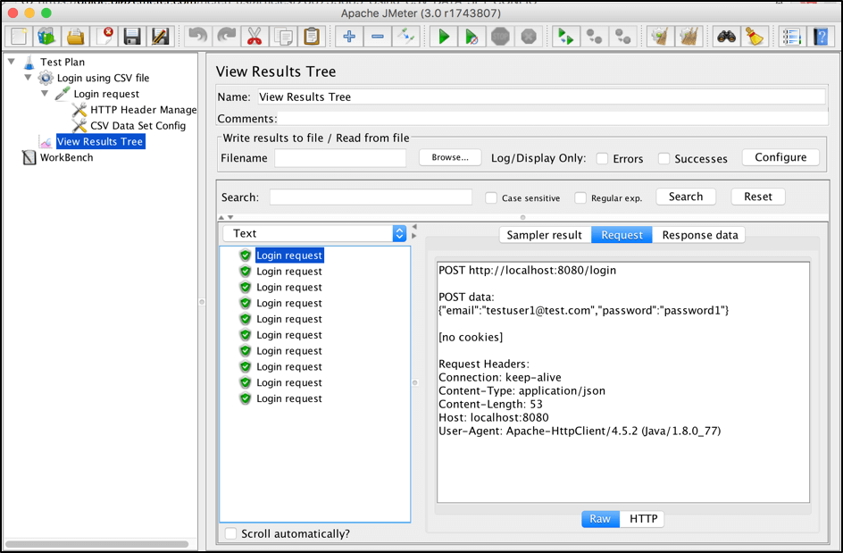
Task: Switch to the HTTP view tab
Action: coord(643,518)
